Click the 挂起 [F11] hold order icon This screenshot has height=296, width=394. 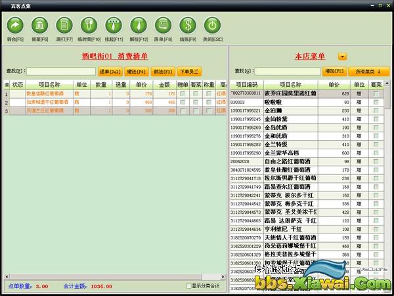[113, 26]
